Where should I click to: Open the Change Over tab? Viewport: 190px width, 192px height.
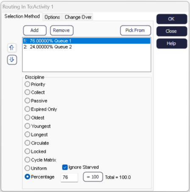(x=78, y=17)
